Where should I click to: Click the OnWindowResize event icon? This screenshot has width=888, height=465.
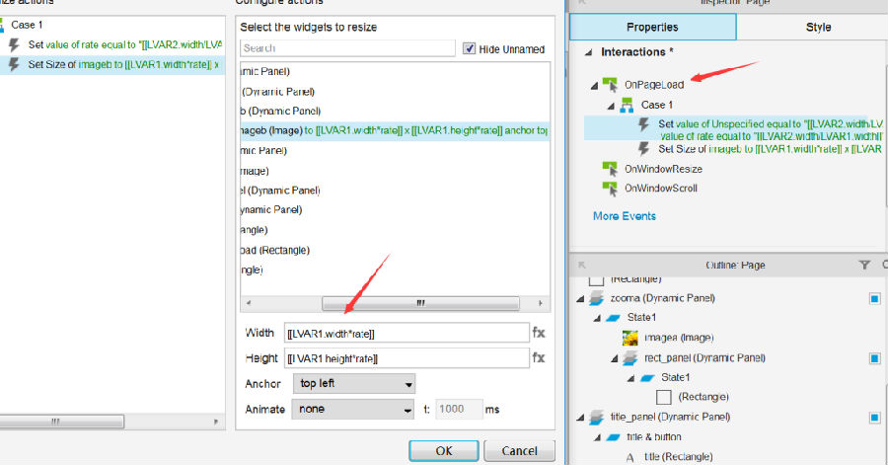pyautogui.click(x=611, y=169)
